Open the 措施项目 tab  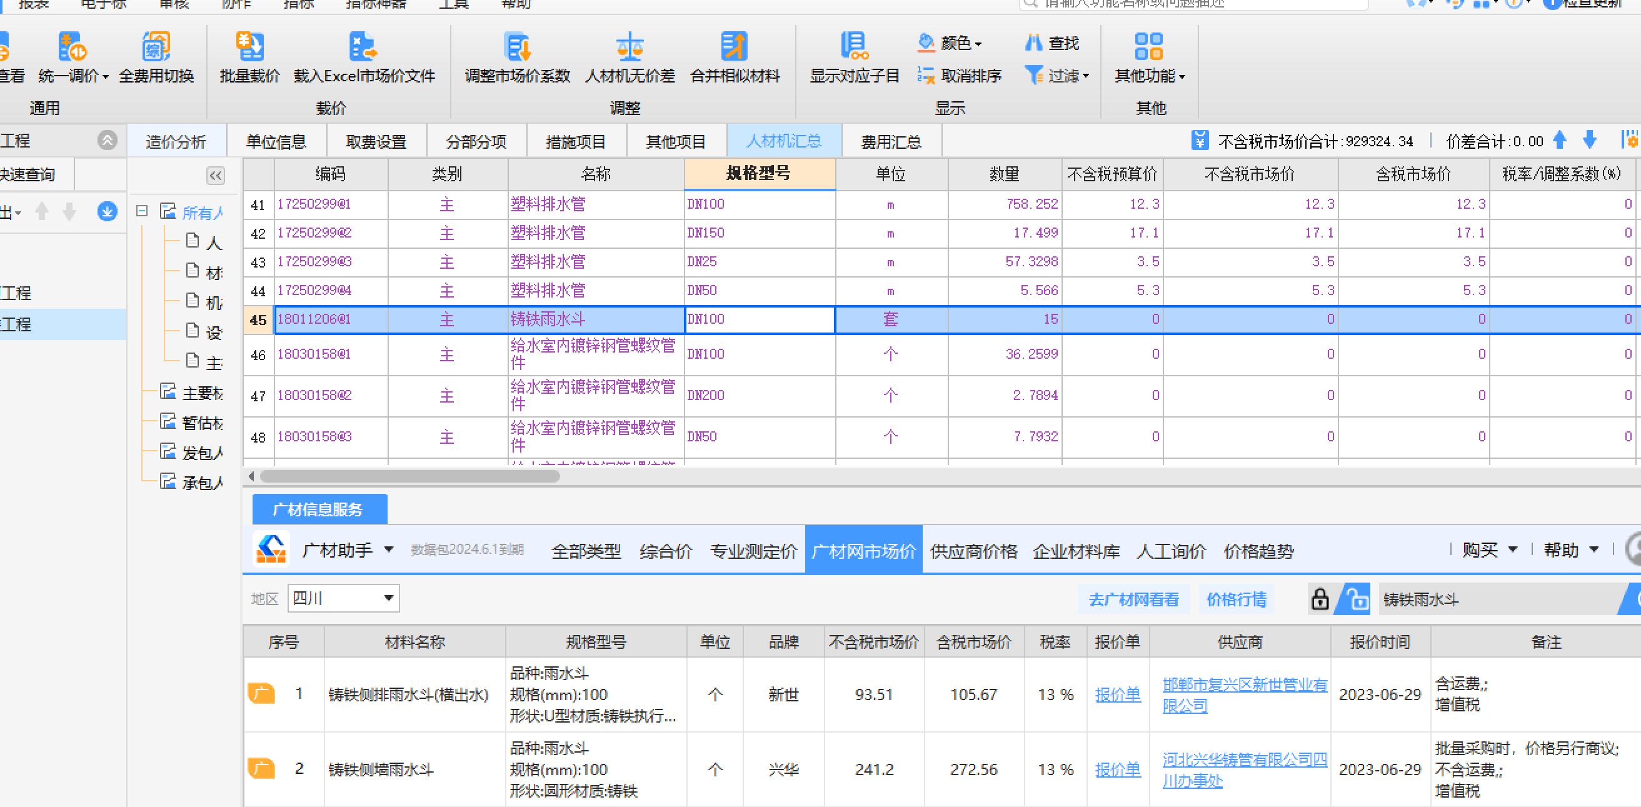point(576,141)
